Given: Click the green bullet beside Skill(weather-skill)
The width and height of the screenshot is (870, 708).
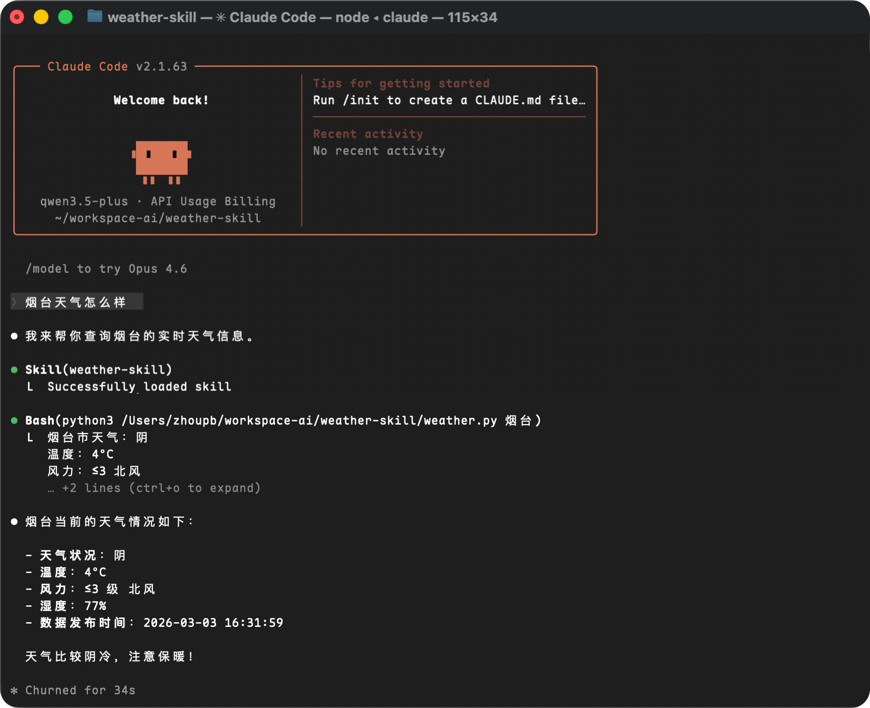Looking at the screenshot, I should (14, 370).
